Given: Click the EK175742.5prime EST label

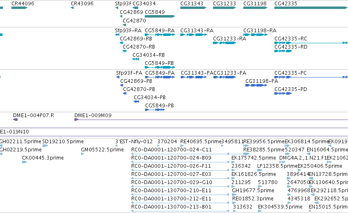Looking at the screenshot, I should [x=254, y=158].
